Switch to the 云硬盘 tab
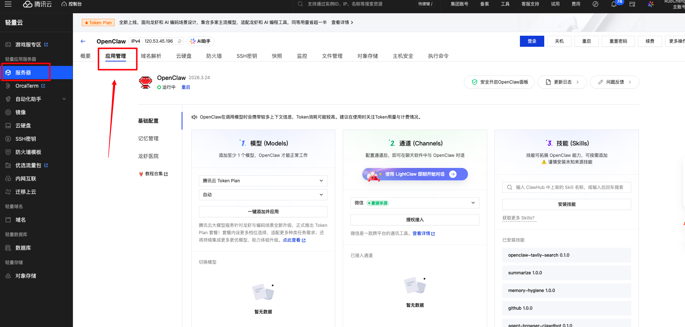 click(x=184, y=56)
